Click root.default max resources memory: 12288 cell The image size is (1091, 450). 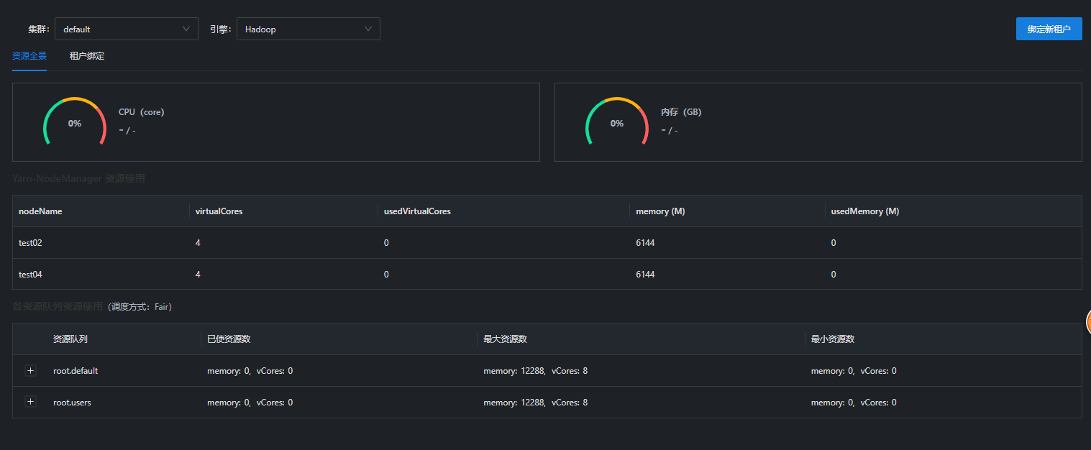(x=536, y=371)
